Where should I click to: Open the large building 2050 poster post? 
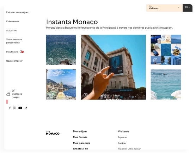[x=114, y=67]
